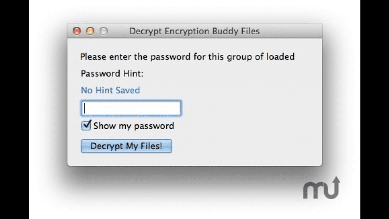
Task: Click the black bar on the left edge
Action: tap(14, 109)
